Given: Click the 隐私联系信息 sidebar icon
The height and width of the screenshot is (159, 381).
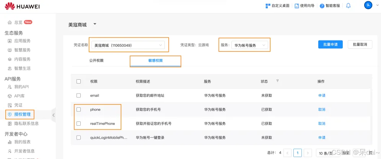Looking at the screenshot, I should (10, 123).
